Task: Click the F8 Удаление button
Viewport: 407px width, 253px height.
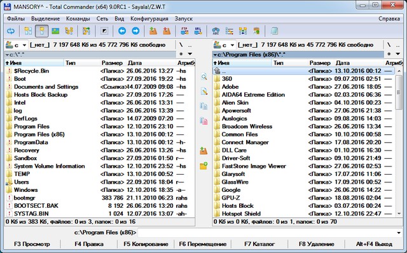Action: (x=317, y=244)
